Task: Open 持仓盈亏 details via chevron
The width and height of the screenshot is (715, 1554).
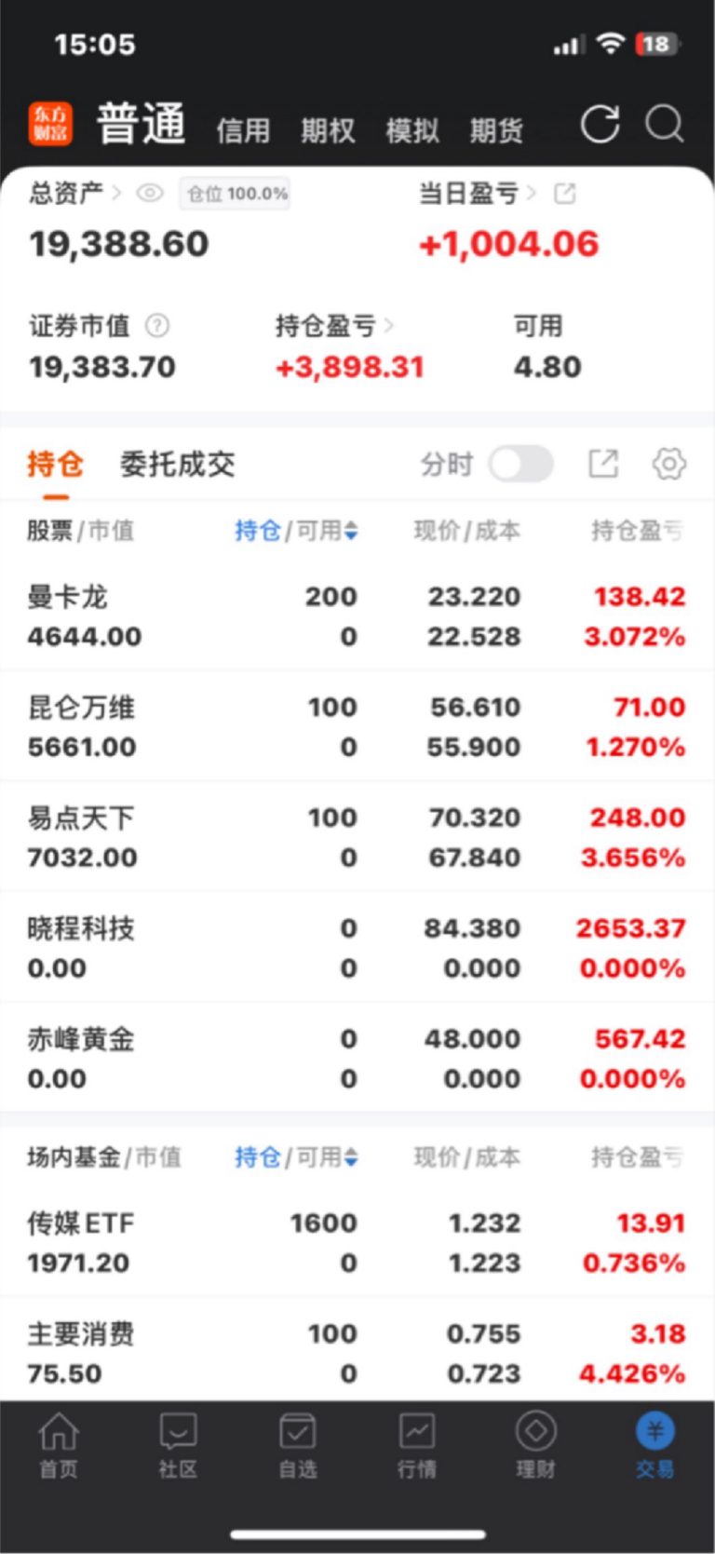Action: (x=388, y=326)
